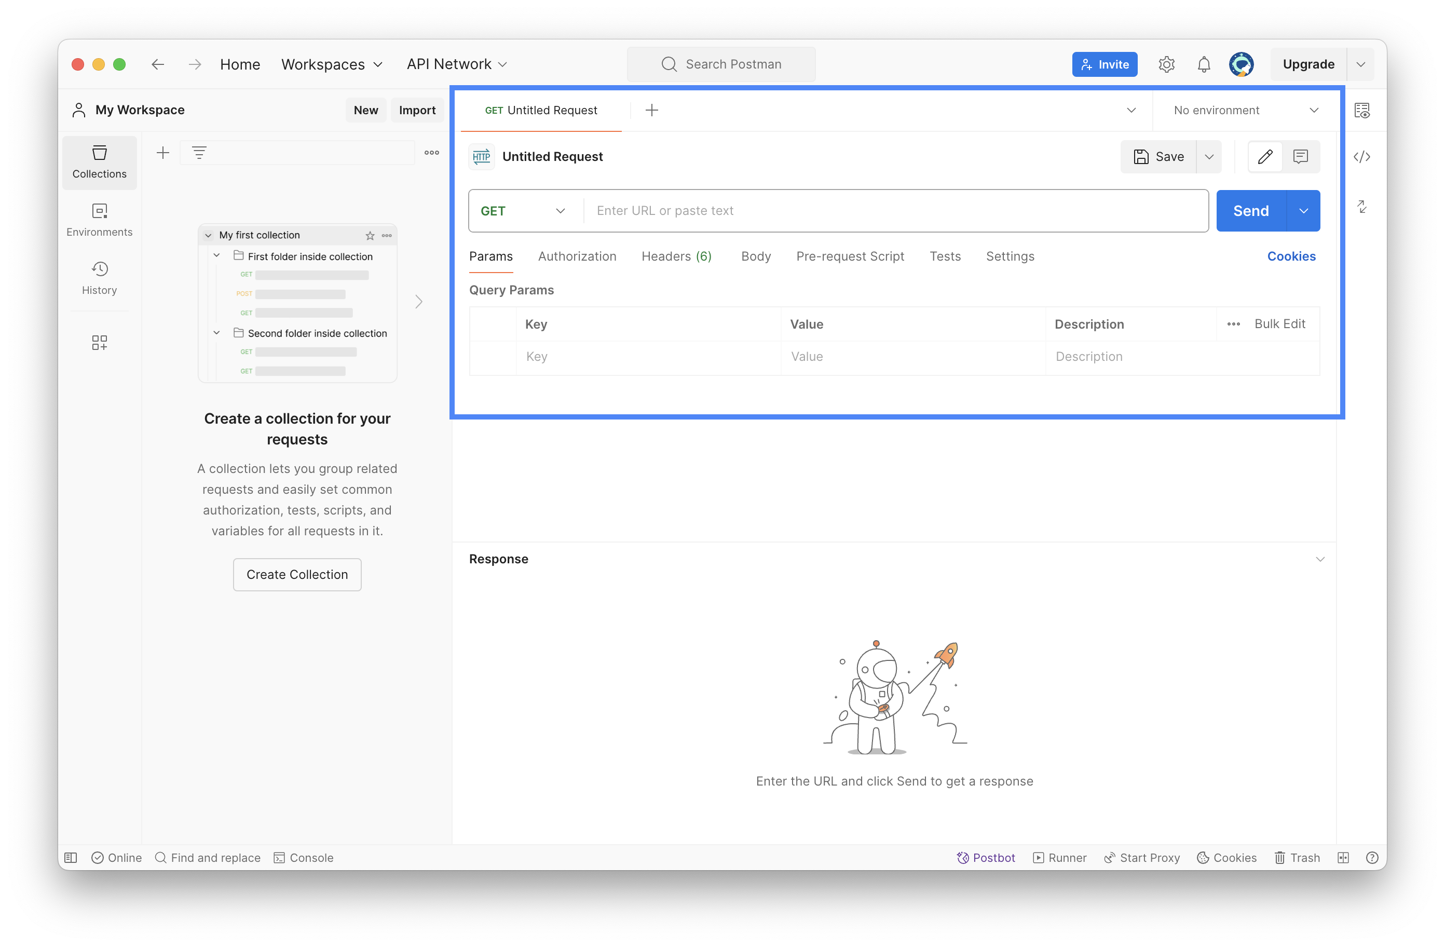
Task: Go forward with the right arrow
Action: coord(194,64)
